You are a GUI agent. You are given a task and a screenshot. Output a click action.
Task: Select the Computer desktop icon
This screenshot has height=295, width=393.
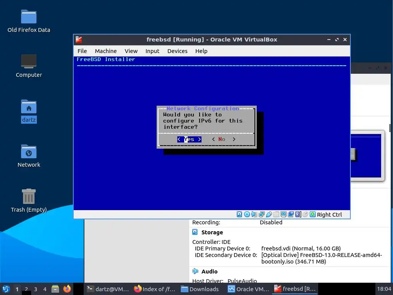coord(29,66)
